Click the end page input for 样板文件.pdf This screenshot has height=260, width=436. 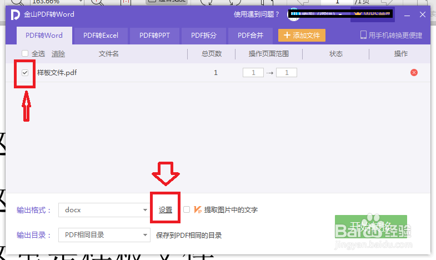coord(287,73)
